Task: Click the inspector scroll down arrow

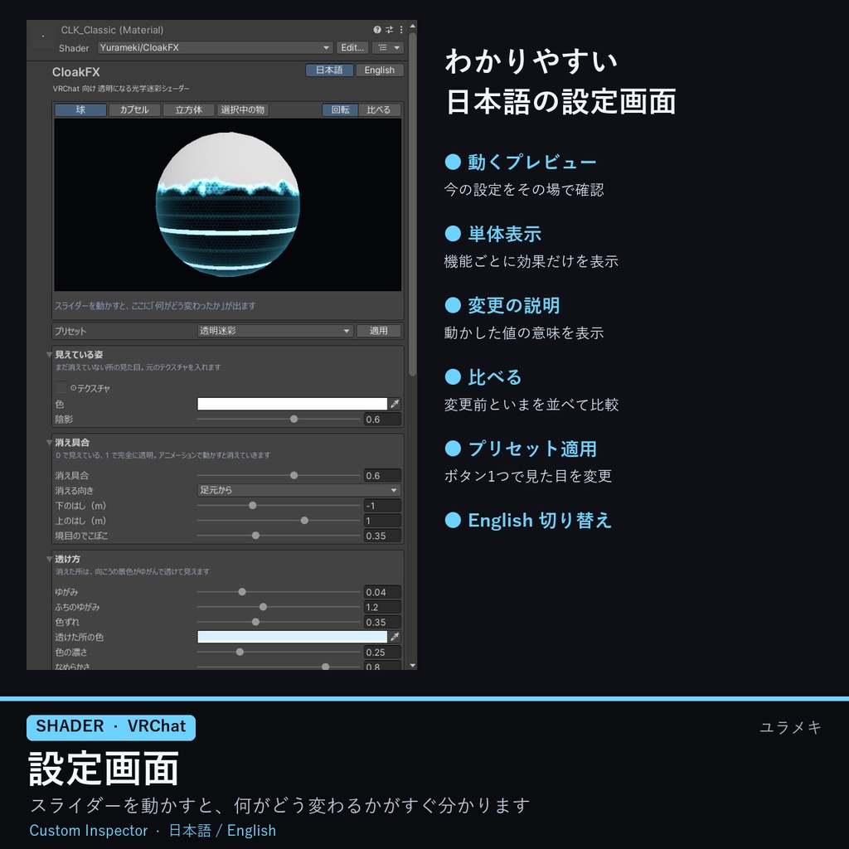Action: (x=413, y=665)
